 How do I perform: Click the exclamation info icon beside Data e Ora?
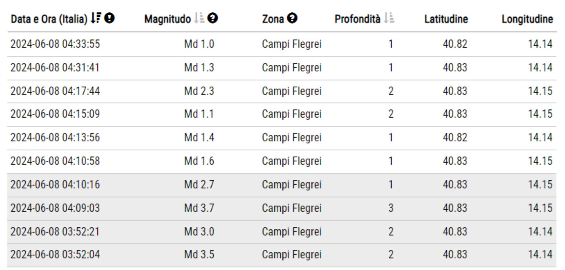109,18
